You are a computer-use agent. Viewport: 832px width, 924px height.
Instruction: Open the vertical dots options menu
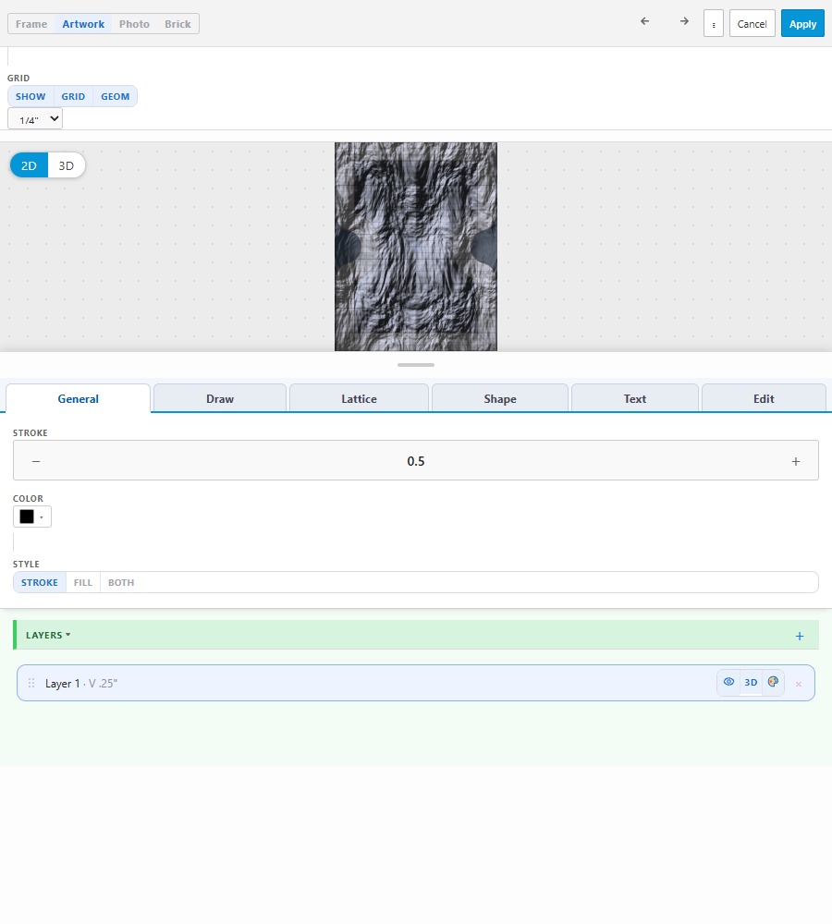pos(714,24)
